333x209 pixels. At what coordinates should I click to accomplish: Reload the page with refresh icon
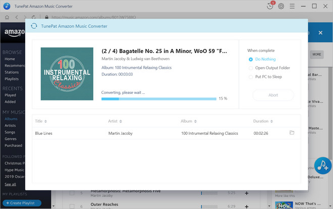click(34, 17)
